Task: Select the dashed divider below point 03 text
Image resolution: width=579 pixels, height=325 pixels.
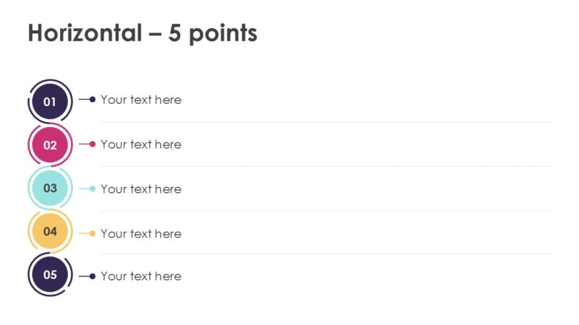Action: pyautogui.click(x=326, y=211)
